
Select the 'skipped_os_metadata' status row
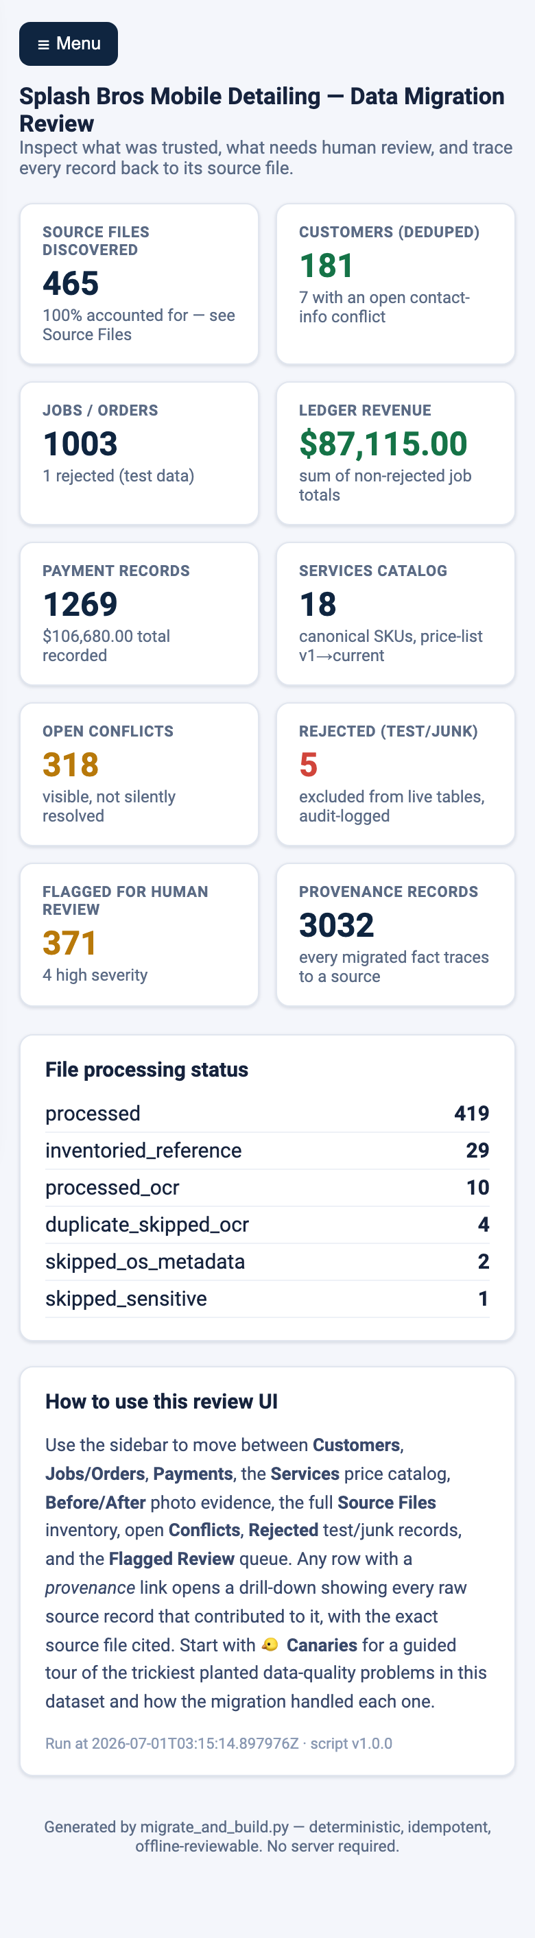coord(267,1262)
